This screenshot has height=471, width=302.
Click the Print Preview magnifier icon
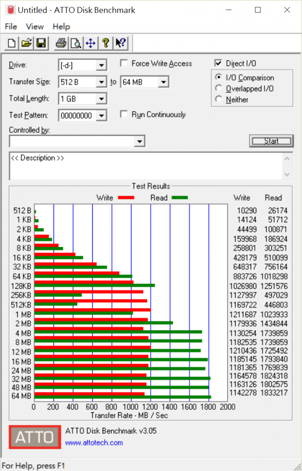tap(76, 44)
